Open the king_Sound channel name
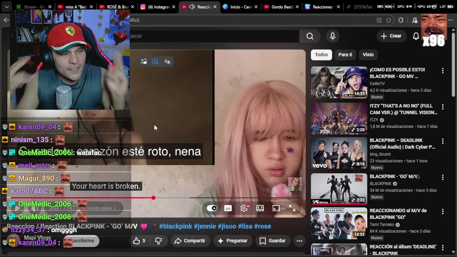Viewport: 457px width, 257px height. tap(380, 154)
